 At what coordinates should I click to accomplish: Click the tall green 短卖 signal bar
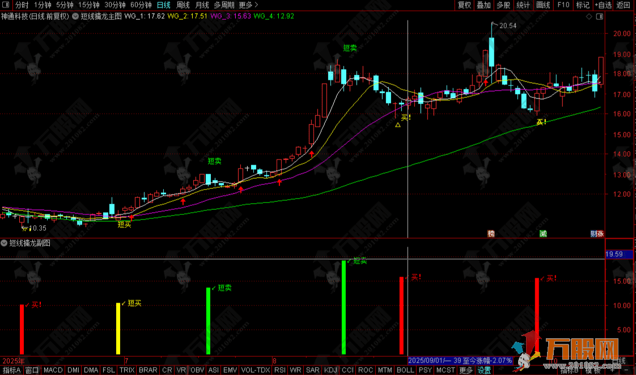coord(344,307)
